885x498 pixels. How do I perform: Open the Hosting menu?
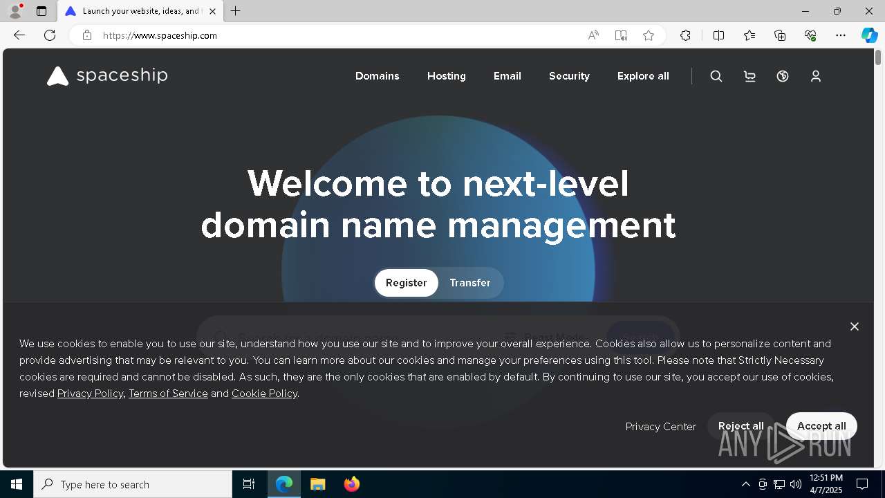[447, 76]
